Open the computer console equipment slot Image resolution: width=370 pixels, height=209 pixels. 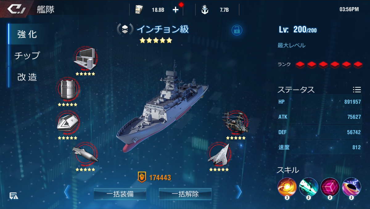[85, 59]
